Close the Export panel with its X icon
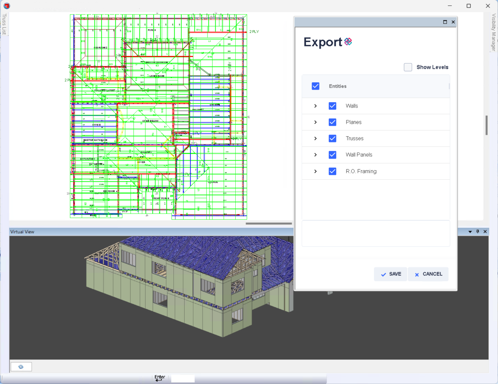Screen dimensions: 498x384 coord(453,22)
